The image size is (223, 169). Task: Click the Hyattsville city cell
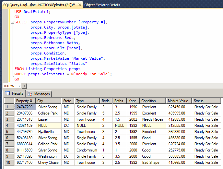pyautogui.click(x=49, y=132)
